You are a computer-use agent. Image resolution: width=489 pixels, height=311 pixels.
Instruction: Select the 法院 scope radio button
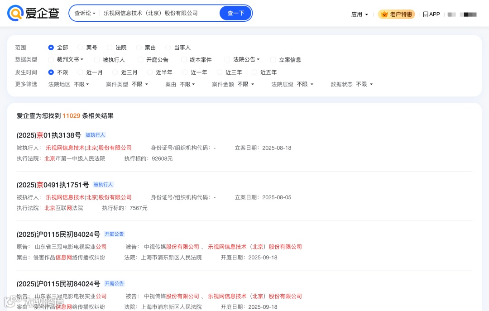110,48
